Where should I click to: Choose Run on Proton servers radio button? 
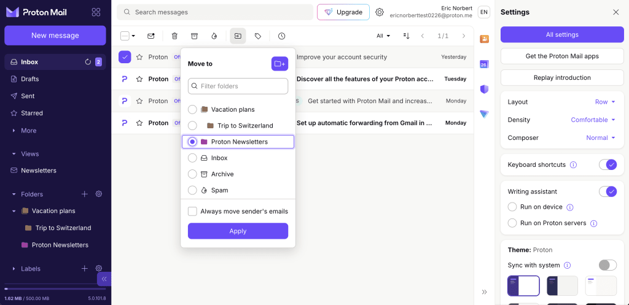[512, 223]
